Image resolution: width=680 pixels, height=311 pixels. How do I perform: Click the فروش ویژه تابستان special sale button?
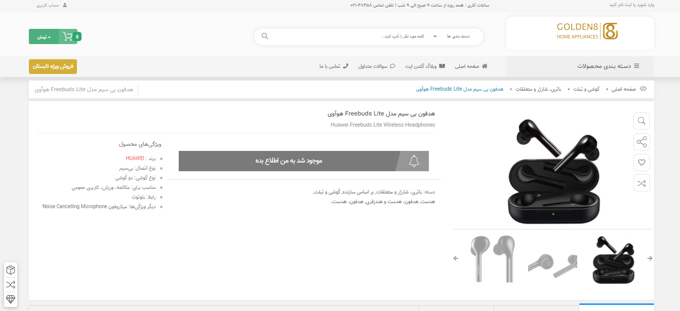(53, 66)
